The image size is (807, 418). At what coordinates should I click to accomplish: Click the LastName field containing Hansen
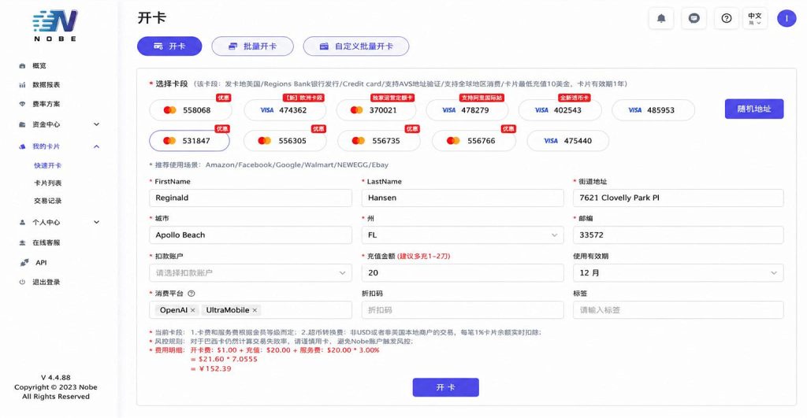(x=463, y=198)
